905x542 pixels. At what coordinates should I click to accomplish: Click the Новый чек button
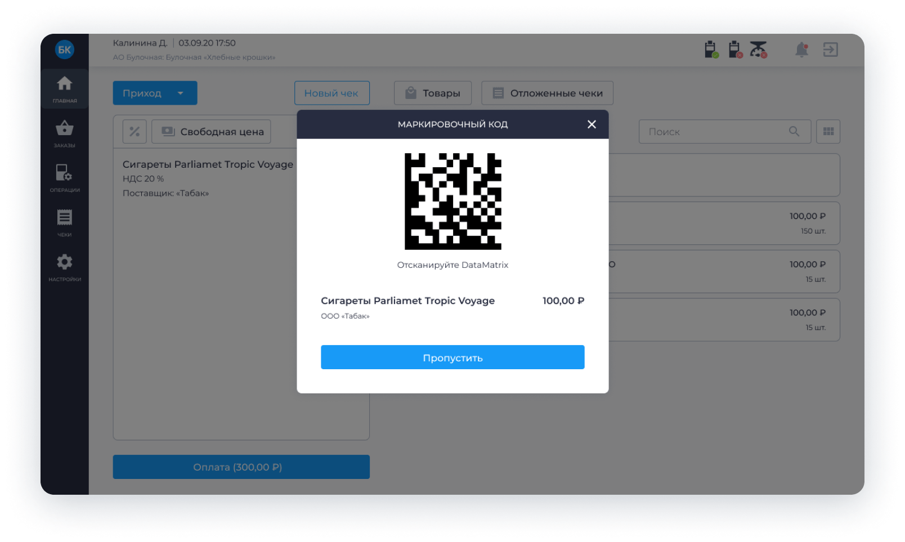(x=332, y=93)
